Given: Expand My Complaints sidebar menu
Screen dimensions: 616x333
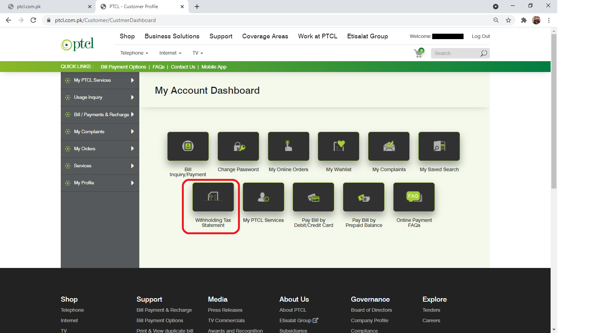Looking at the screenshot, I should pyautogui.click(x=100, y=132).
